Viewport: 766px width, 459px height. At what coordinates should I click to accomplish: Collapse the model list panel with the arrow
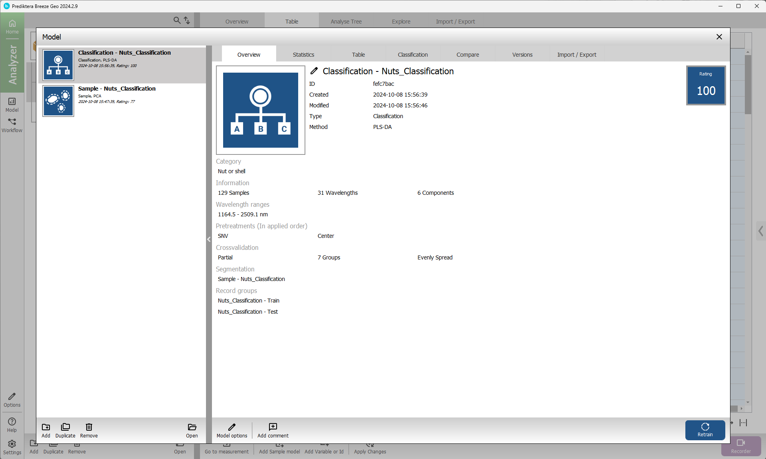pos(209,239)
